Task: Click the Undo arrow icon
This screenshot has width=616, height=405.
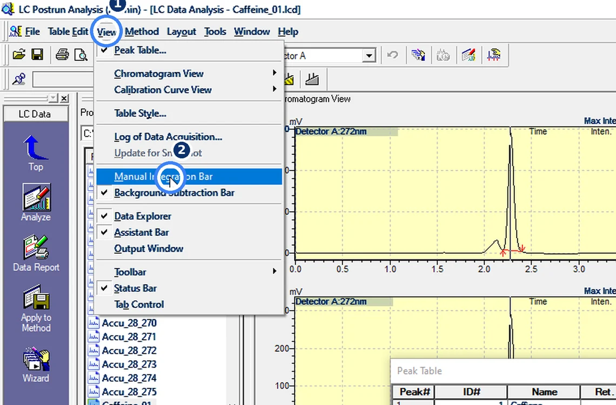Action: point(392,55)
